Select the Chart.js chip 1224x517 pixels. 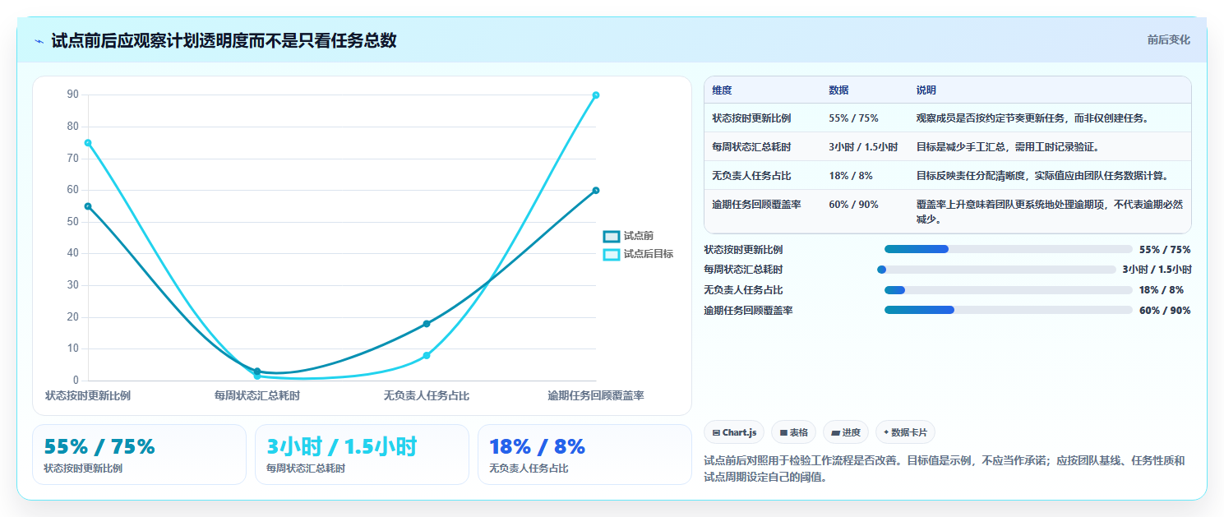pyautogui.click(x=734, y=432)
